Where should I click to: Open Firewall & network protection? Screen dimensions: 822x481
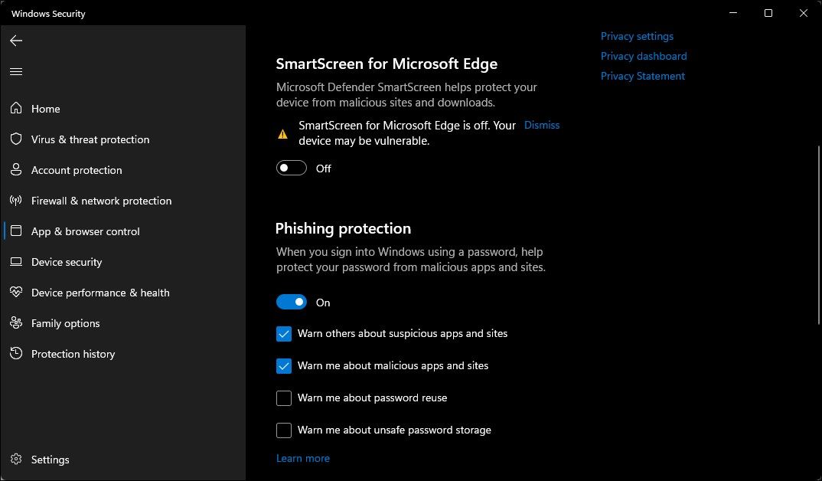(100, 201)
